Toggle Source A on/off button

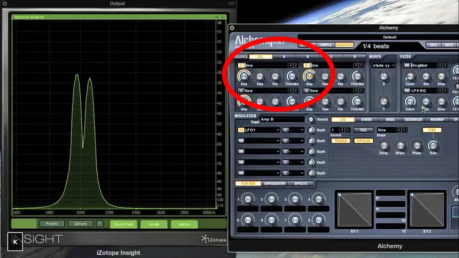(x=241, y=66)
